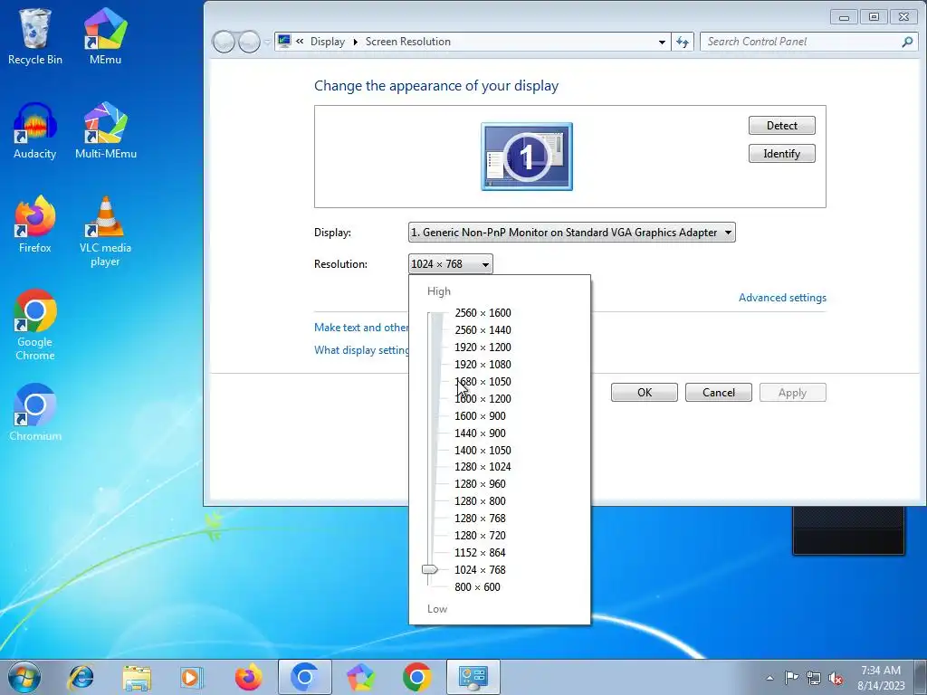Click the Google Chrome taskbar icon
This screenshot has height=695, width=927.
pyautogui.click(x=416, y=677)
